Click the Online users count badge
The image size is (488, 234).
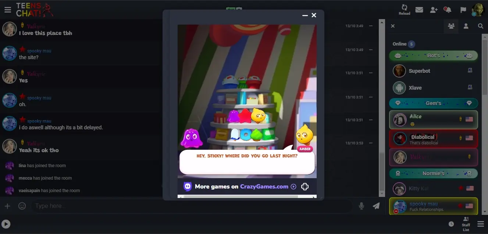coord(411,44)
